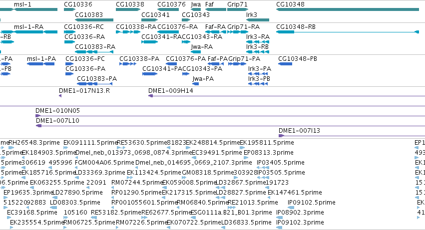The height and width of the screenshot is (230, 425).
Task: Click the CG10338 gene label
Action: [x=130, y=4]
